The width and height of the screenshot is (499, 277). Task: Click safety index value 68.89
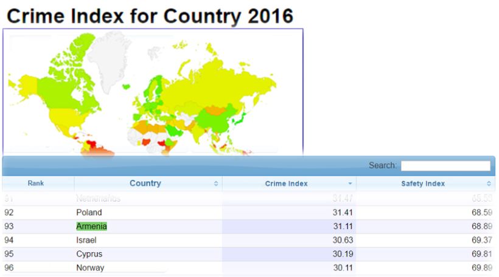point(482,226)
